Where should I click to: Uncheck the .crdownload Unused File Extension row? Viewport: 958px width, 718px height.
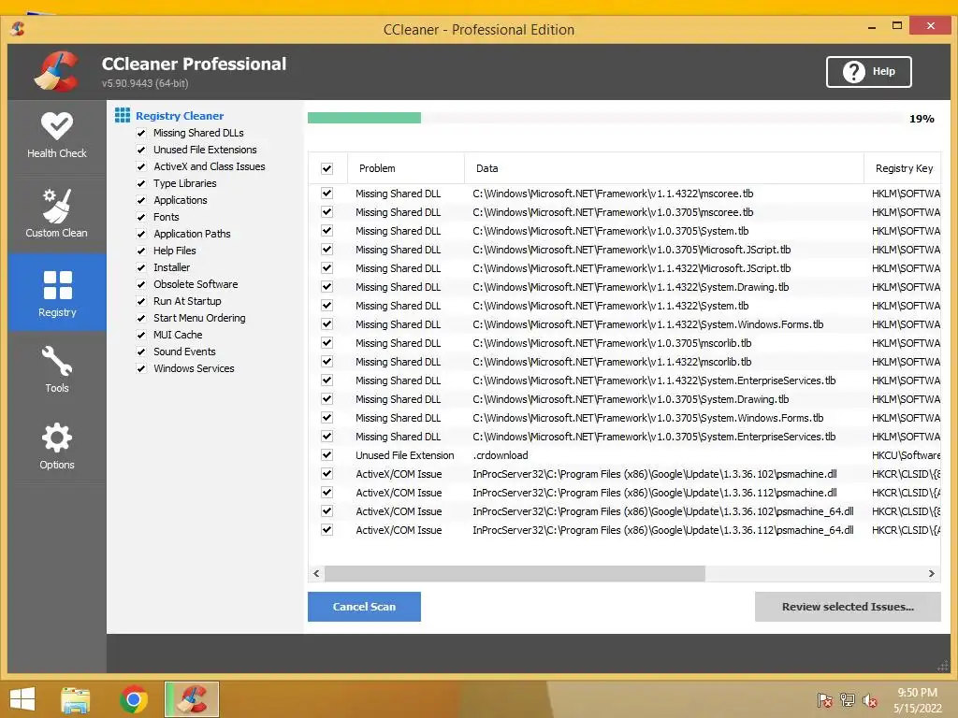click(327, 455)
